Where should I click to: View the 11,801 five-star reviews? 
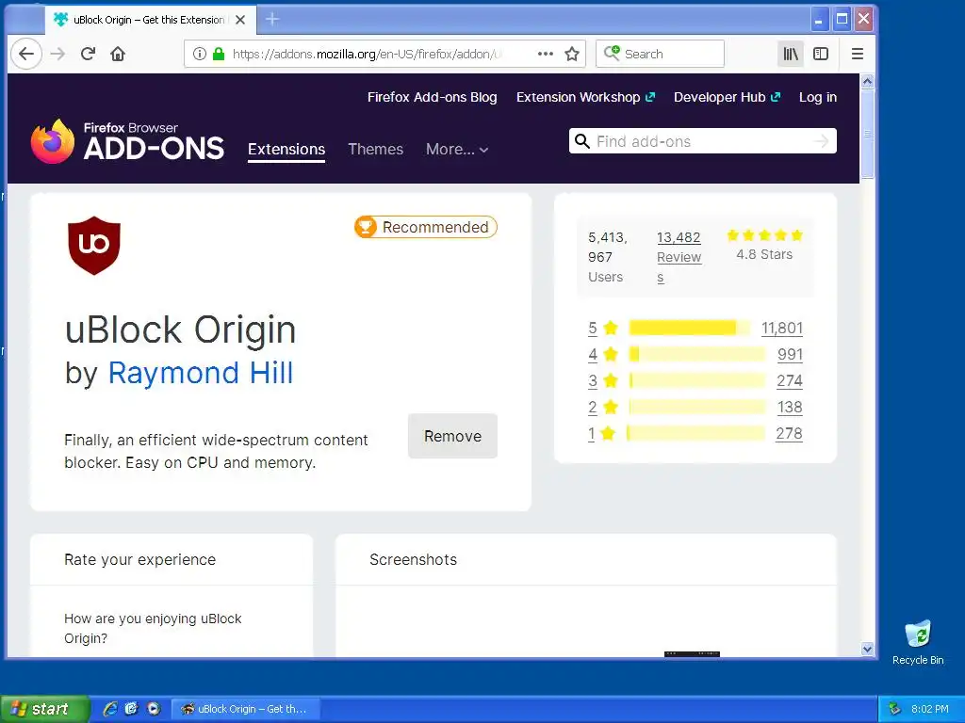point(781,329)
